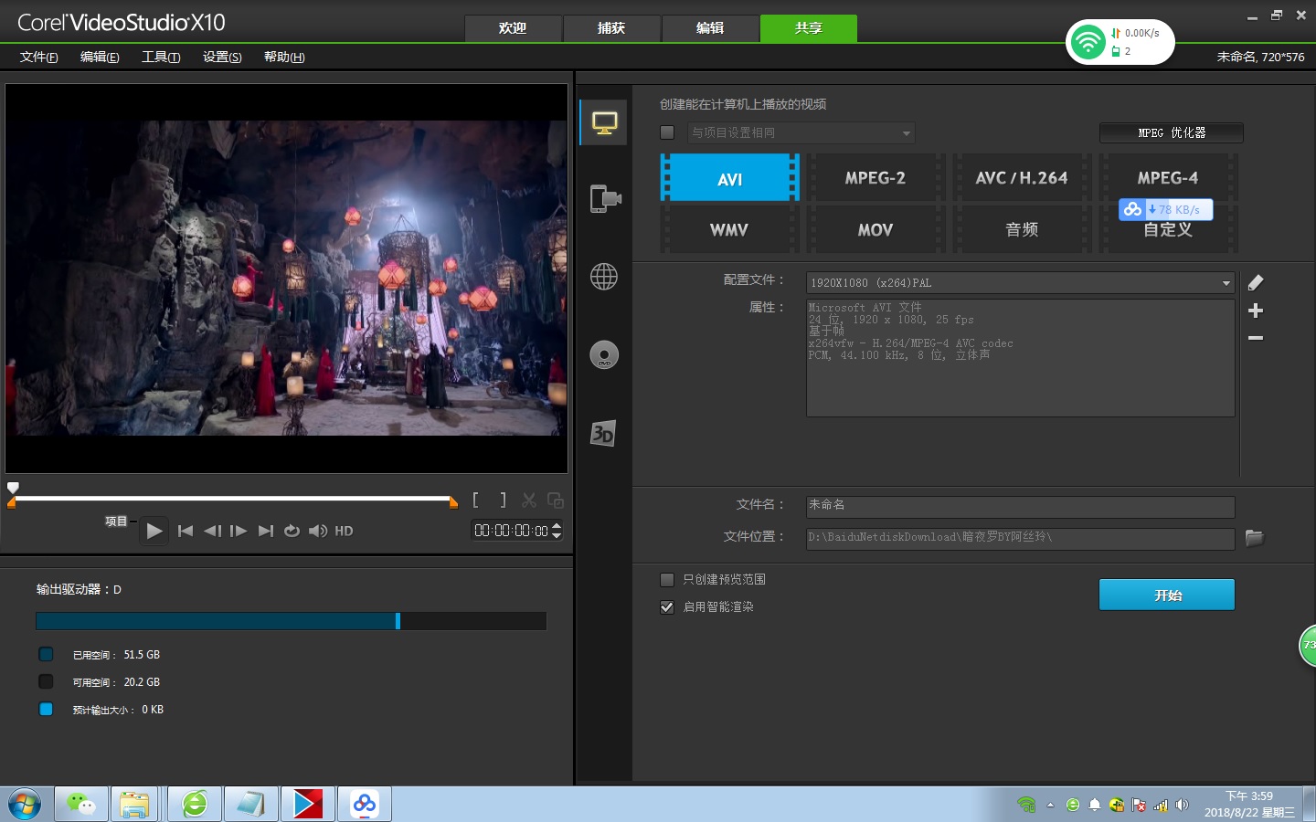Viewport: 1316px width, 822px height.
Task: Increase timecode with stepper up arrow
Action: click(557, 526)
